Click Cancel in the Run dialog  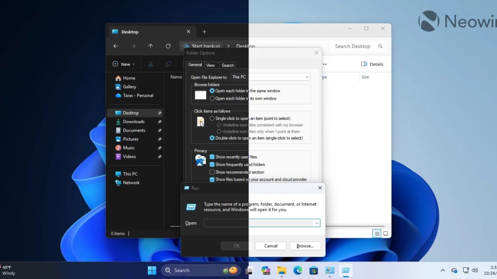[271, 246]
